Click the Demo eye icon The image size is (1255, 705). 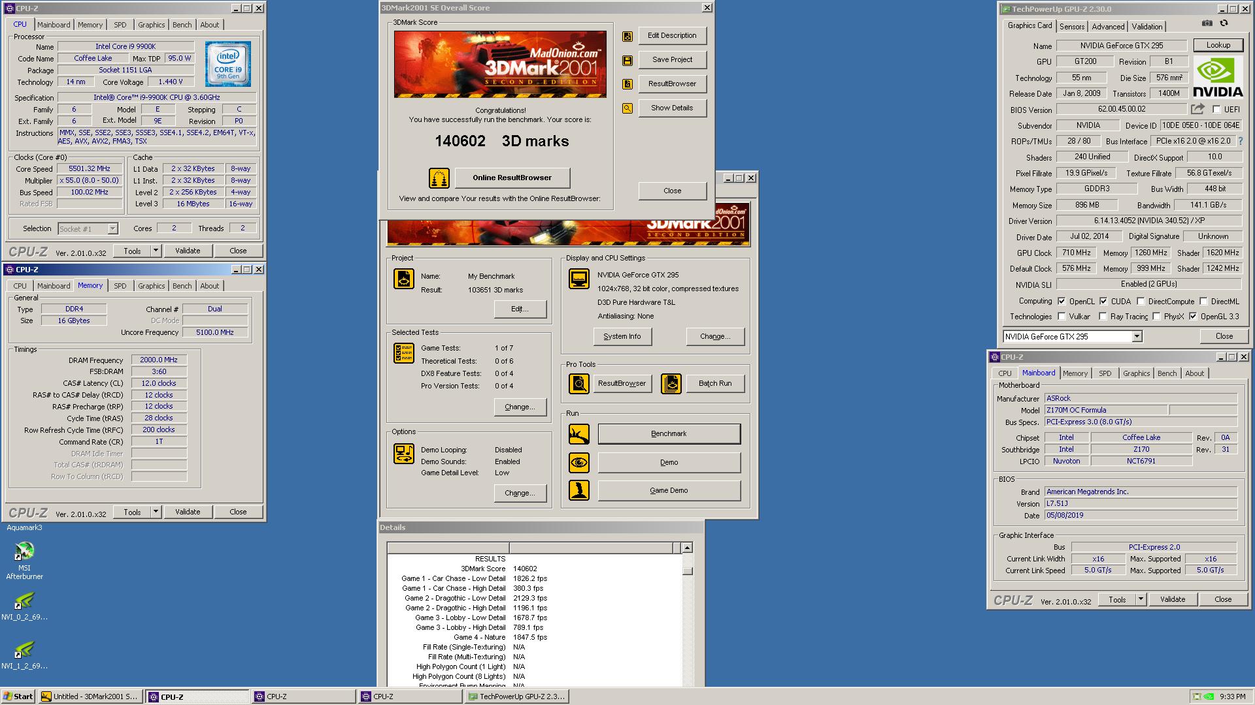[579, 463]
